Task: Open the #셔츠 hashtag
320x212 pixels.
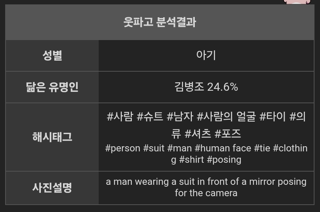Action: 197,134
